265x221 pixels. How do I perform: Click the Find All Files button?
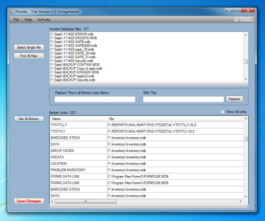pos(29,56)
